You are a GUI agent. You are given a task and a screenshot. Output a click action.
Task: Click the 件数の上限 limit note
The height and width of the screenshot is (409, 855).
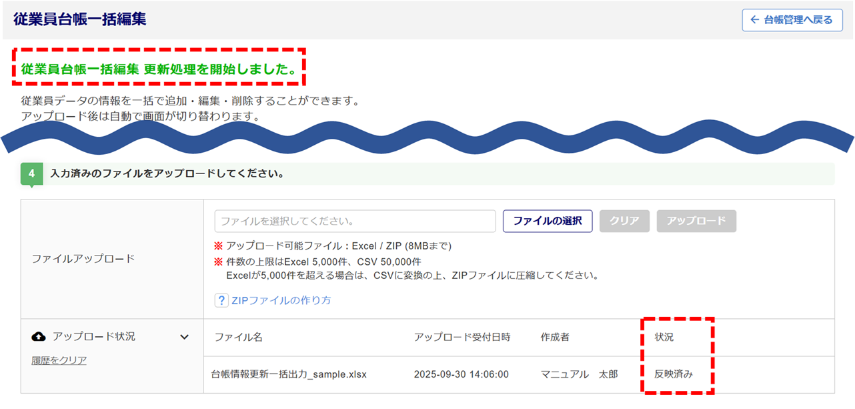(x=323, y=261)
